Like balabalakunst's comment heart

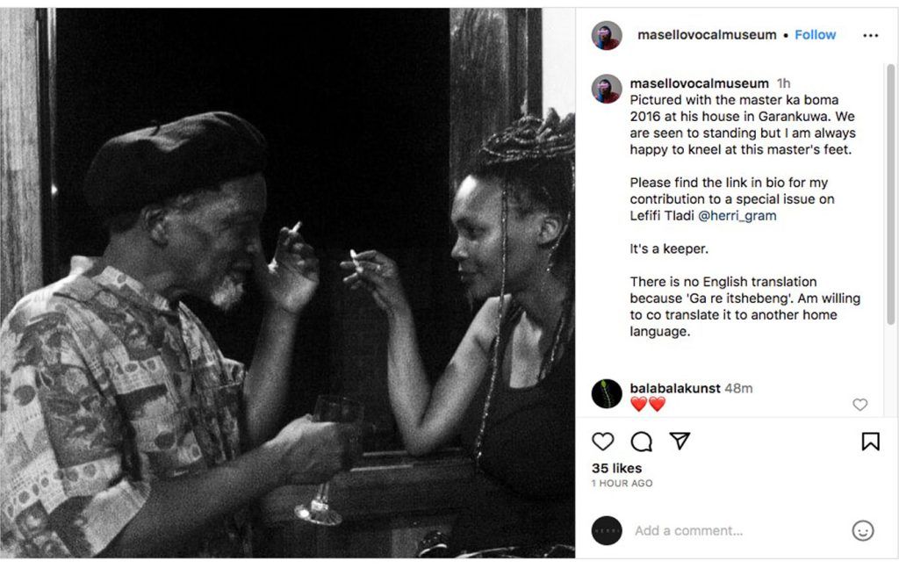click(860, 405)
